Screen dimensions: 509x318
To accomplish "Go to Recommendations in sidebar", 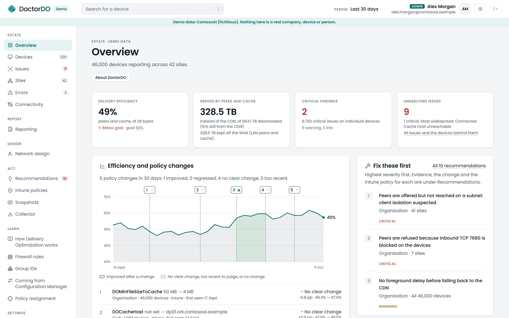I will pos(38,179).
